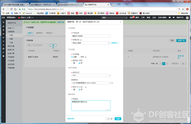Click the 上一步 button in dialog
This screenshot has width=191, height=124.
click(x=110, y=119)
